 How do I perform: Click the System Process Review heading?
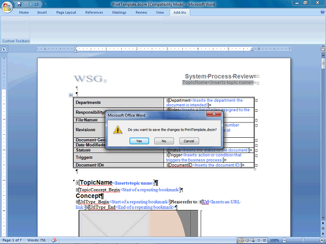[x=220, y=76]
